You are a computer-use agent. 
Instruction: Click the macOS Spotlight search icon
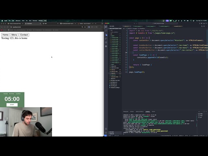point(191,21)
